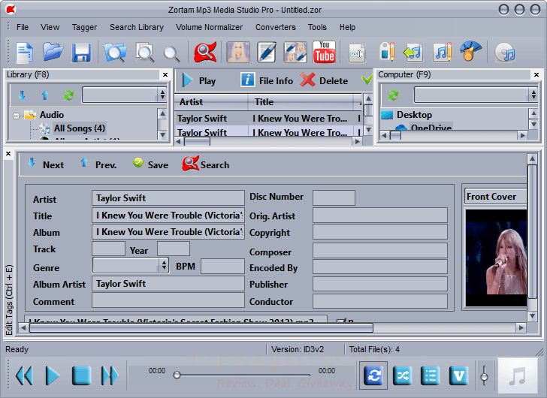Click the Artist column header
547x398 pixels.
[x=210, y=102]
